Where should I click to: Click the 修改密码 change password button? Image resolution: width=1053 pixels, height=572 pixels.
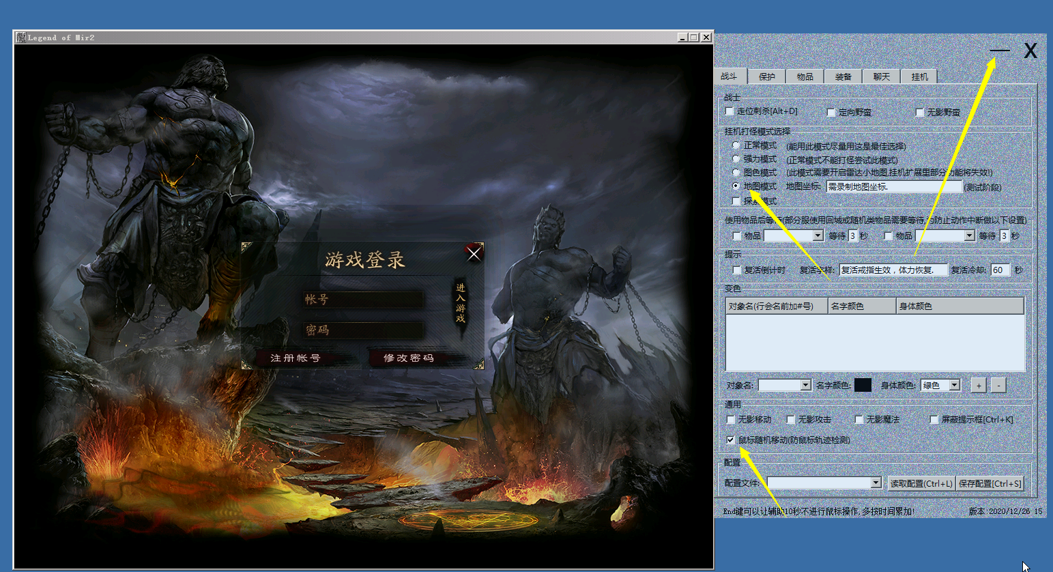point(409,358)
